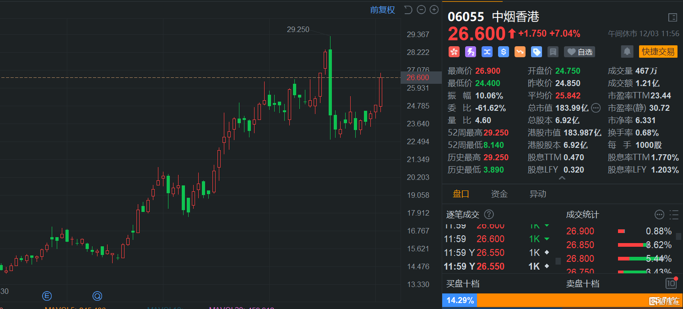Click the orange sell ratio bar
683x309 pixels.
pyautogui.click(x=580, y=301)
